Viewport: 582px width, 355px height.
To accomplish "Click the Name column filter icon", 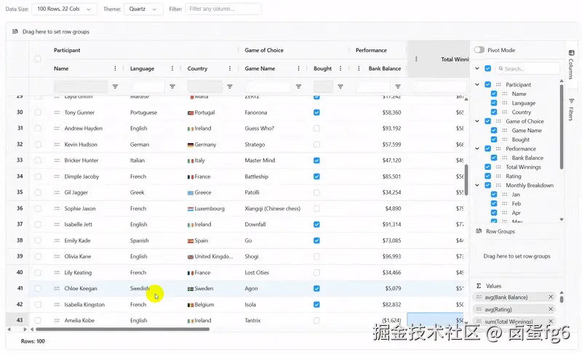I will (116, 86).
